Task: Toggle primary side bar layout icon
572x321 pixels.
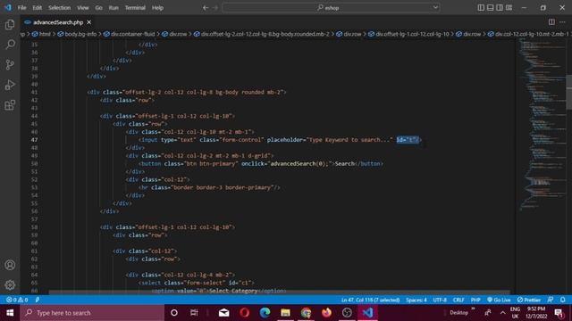Action: pos(481,8)
